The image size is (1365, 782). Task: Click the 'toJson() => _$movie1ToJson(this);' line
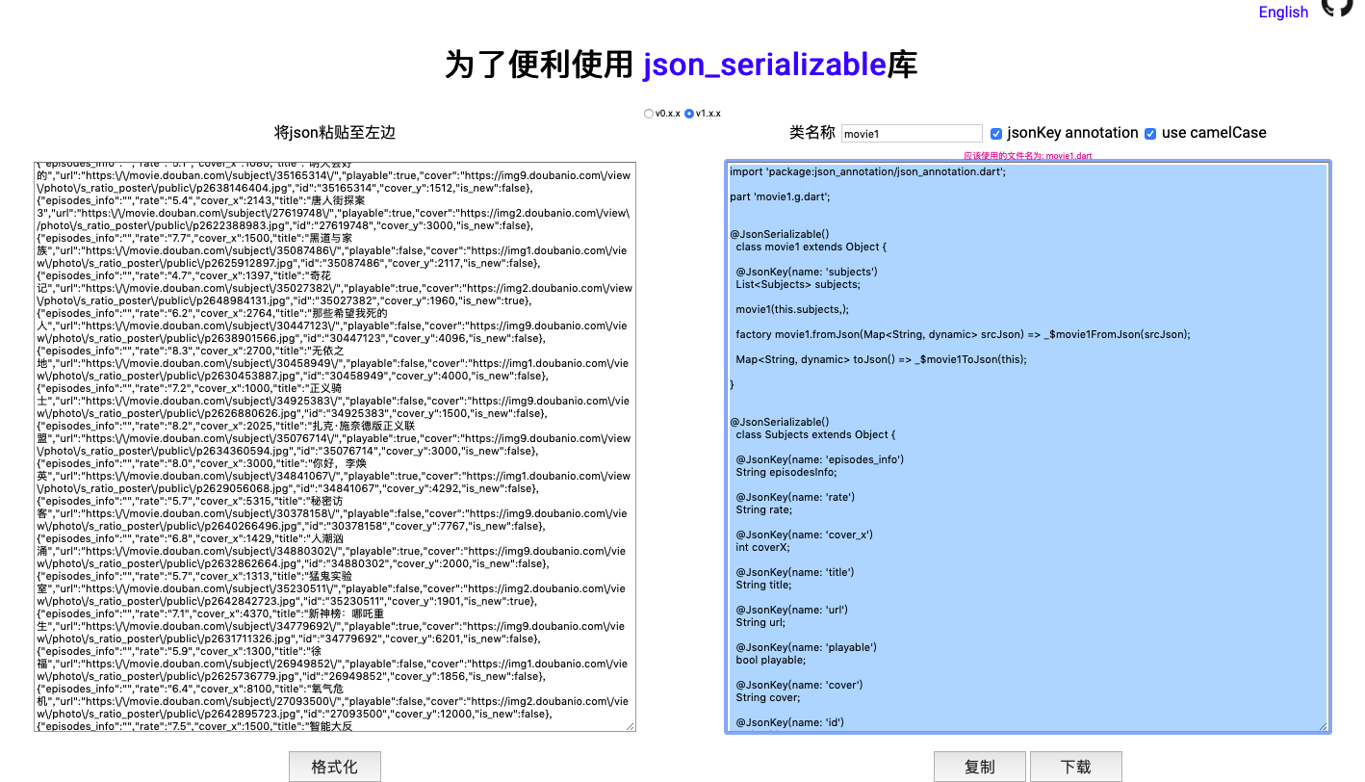point(882,359)
